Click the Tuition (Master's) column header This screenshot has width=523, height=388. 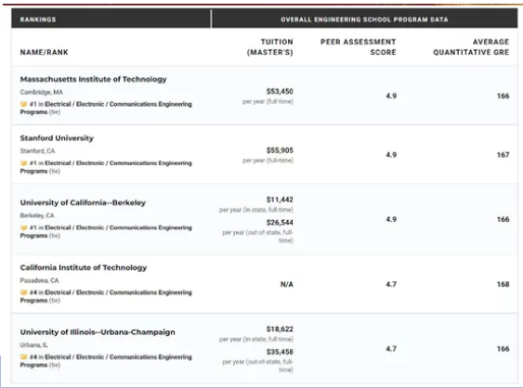point(269,47)
